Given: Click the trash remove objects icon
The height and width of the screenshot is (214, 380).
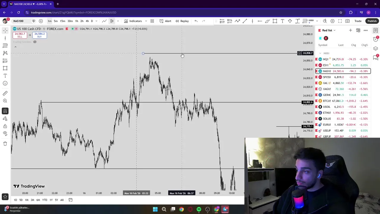Looking at the screenshot, I should [5, 144].
